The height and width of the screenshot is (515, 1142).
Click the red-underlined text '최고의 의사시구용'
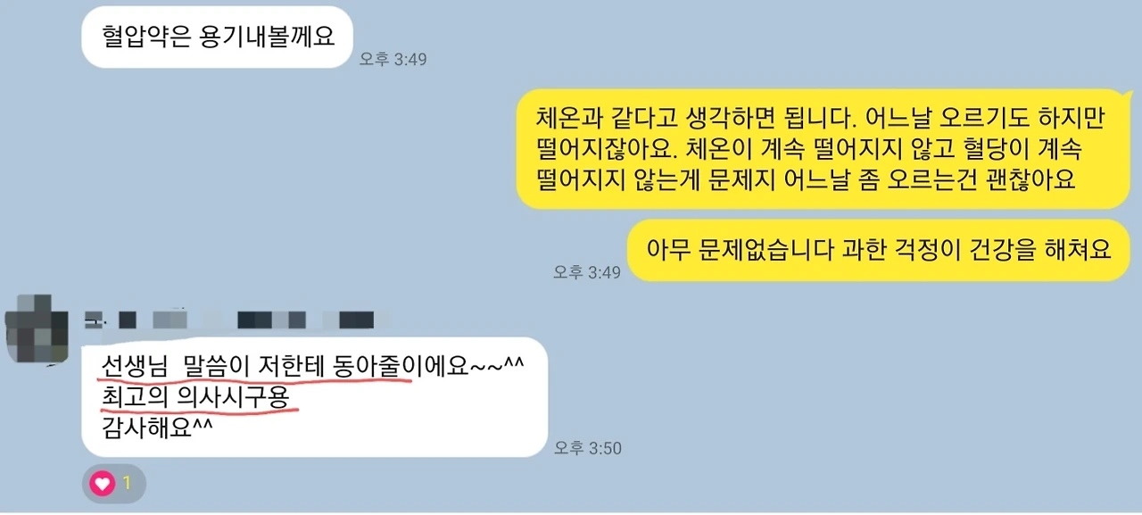point(196,396)
